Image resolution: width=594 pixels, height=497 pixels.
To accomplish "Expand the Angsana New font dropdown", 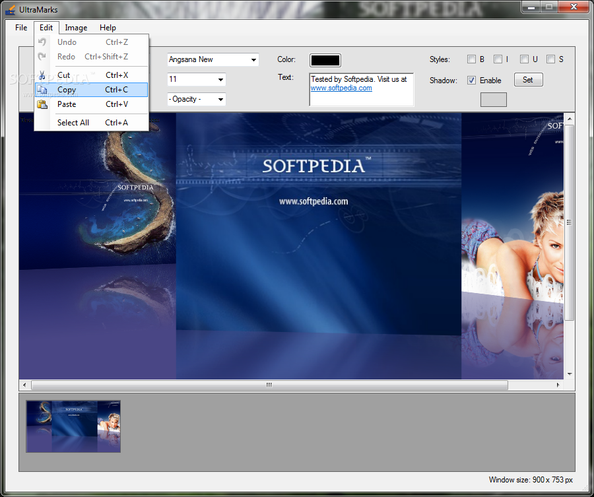I will click(253, 60).
